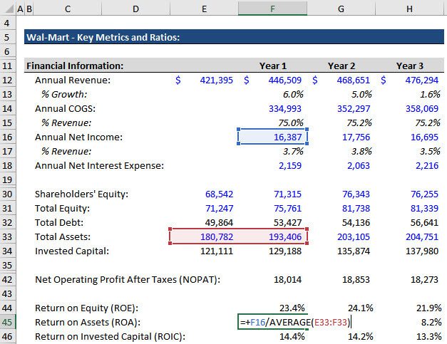Select revenue value 421,395
The height and width of the screenshot is (344, 447).
click(216, 80)
